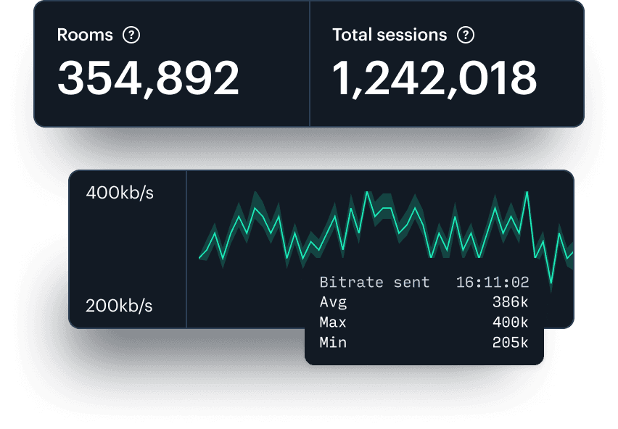Click the 386k average value
618x429 pixels.
tap(510, 302)
